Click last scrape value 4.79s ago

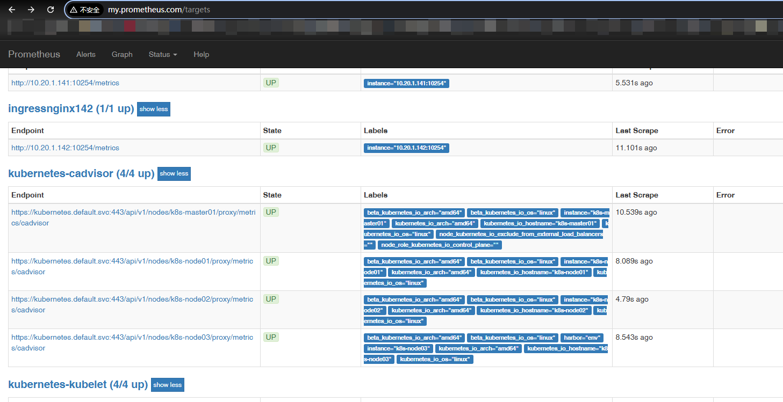632,299
